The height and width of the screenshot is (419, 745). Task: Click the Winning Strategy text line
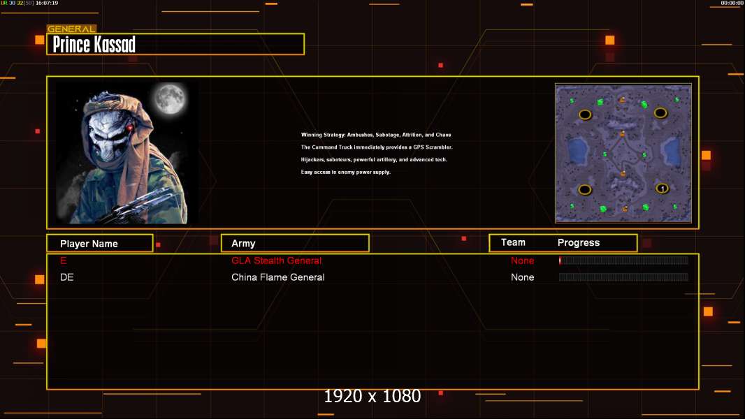coord(376,135)
